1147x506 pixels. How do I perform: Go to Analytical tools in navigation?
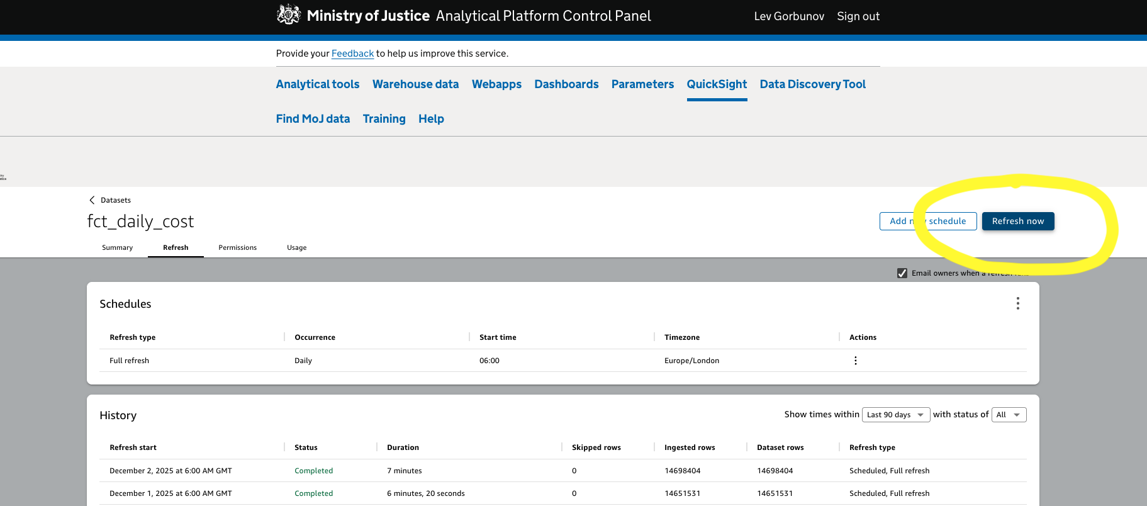click(317, 84)
